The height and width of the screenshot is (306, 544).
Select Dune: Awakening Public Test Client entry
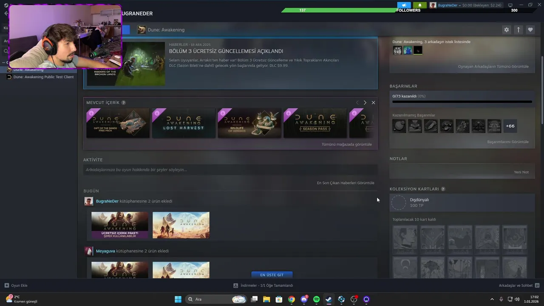point(43,77)
